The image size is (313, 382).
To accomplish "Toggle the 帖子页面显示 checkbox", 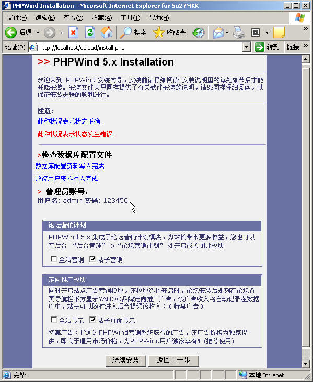I will 92,320.
